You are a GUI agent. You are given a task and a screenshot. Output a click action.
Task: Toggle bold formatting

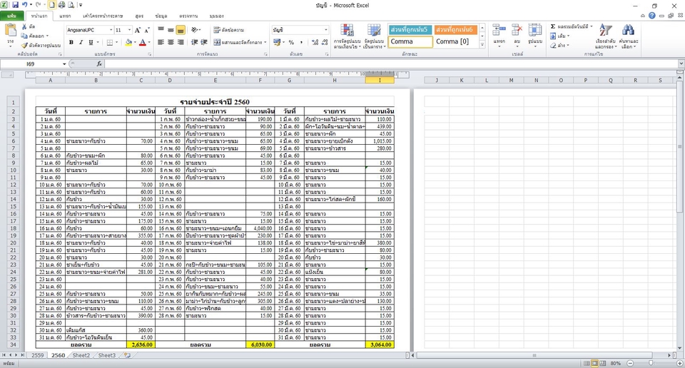click(x=71, y=42)
